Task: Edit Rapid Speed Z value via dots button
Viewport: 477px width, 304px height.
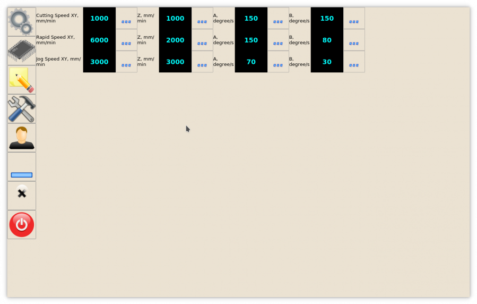Action: click(x=202, y=40)
